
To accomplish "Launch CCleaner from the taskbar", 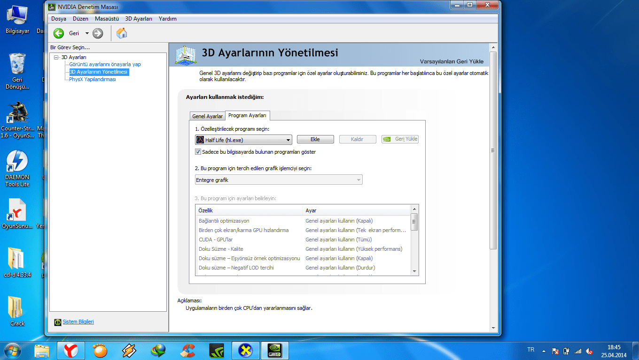I will tap(187, 350).
